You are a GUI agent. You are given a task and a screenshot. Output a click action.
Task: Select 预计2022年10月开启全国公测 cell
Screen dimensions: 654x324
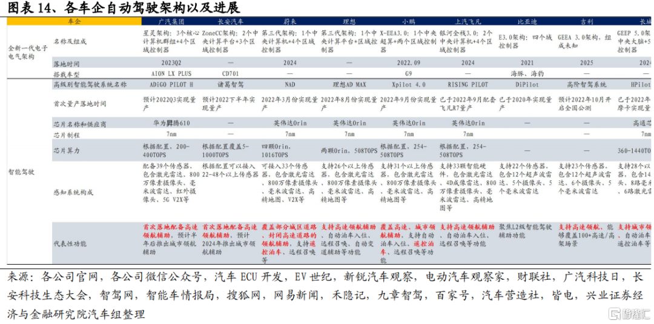click(584, 104)
